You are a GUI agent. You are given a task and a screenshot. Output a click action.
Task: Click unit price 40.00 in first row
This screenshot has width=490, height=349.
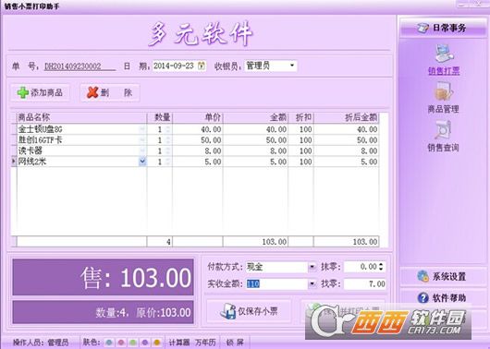(x=198, y=129)
